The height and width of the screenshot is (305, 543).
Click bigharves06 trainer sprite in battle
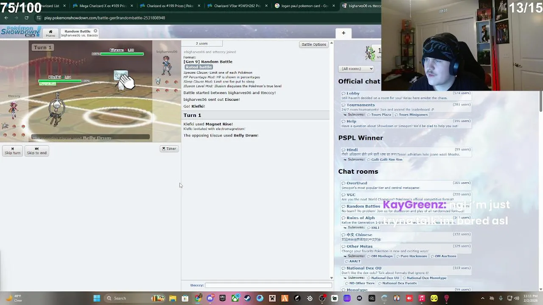(166, 67)
